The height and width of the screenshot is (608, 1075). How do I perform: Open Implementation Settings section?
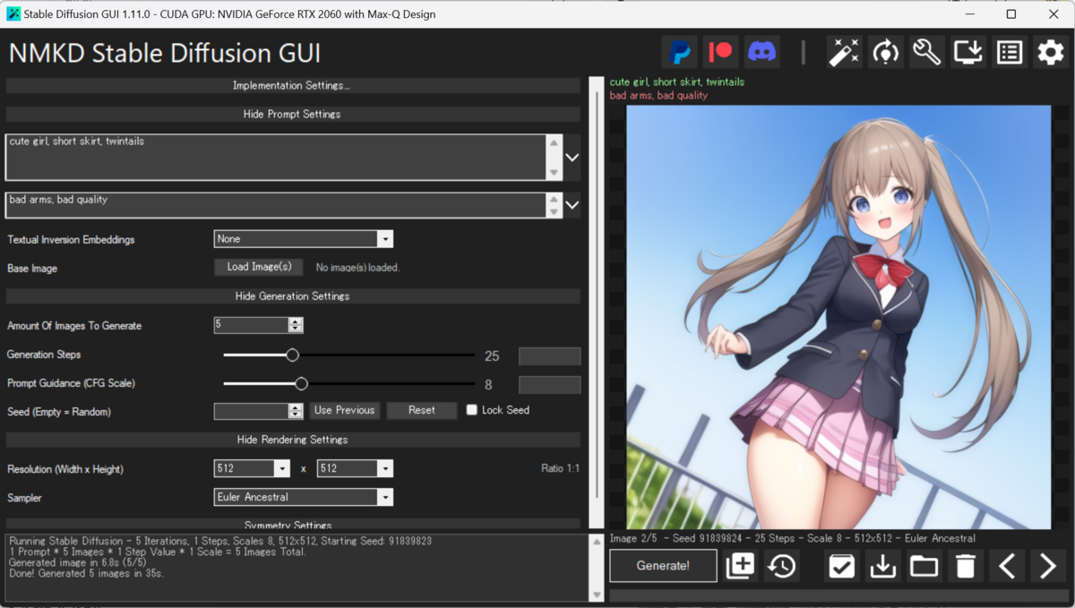click(293, 86)
